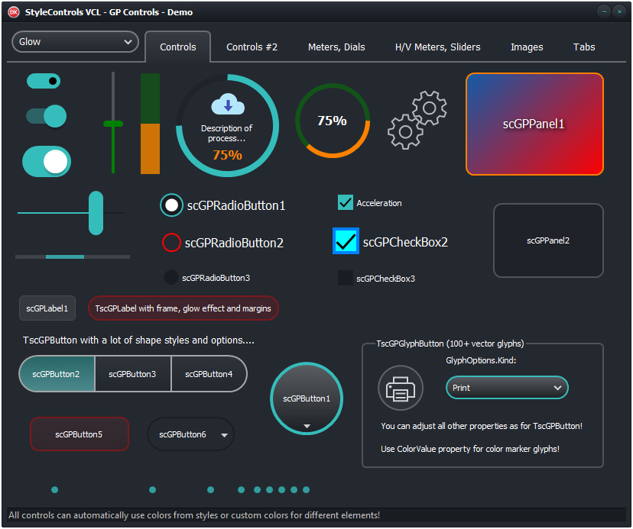Click the teal horizontal slider thumb
Viewport: 633px width, 529px height.
(96, 213)
